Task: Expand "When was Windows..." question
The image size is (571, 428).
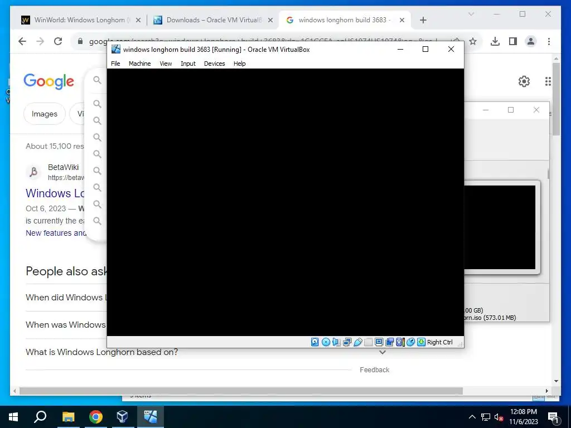Action: click(x=66, y=325)
